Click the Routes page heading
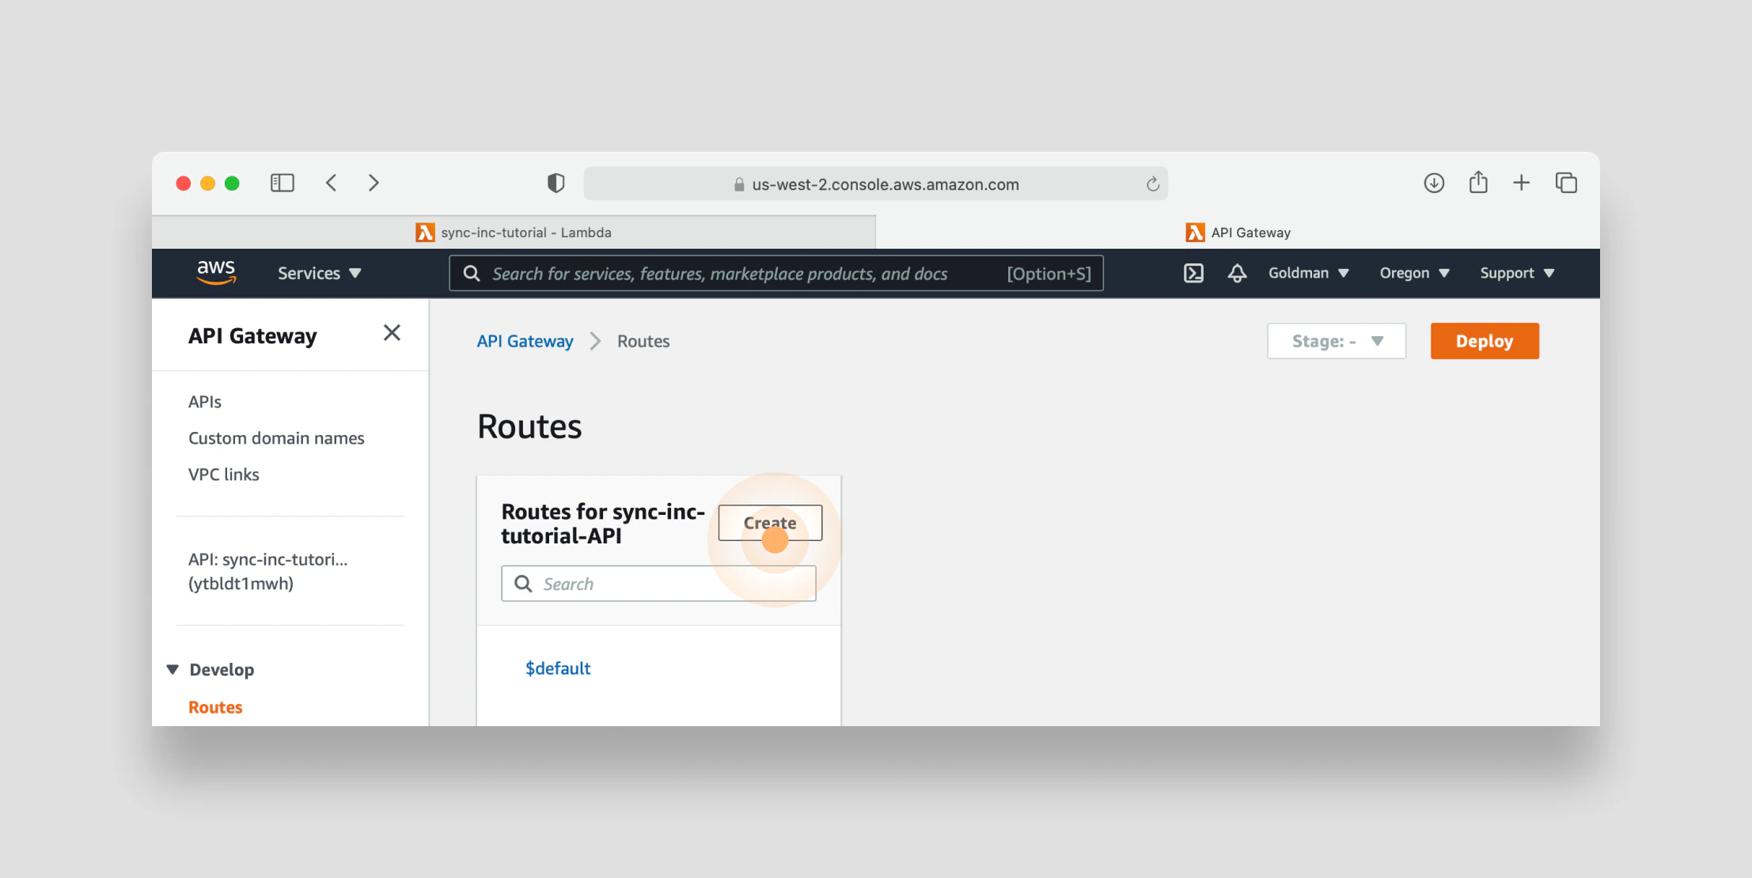 click(x=529, y=426)
